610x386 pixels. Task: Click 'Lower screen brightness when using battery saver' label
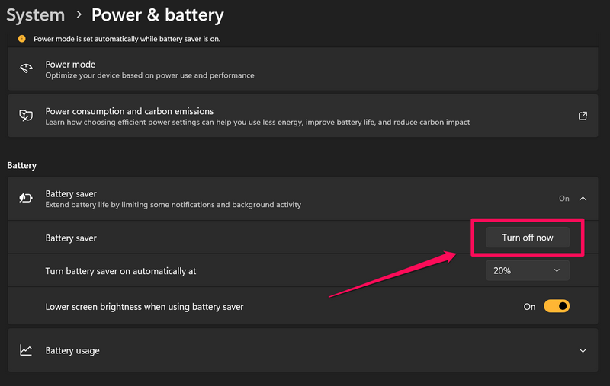coord(144,307)
